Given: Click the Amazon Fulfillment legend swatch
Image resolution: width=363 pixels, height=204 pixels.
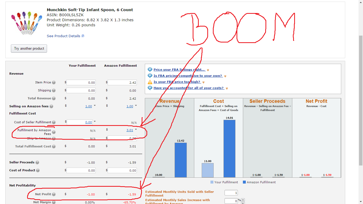Looking at the screenshot, I should (244, 182).
